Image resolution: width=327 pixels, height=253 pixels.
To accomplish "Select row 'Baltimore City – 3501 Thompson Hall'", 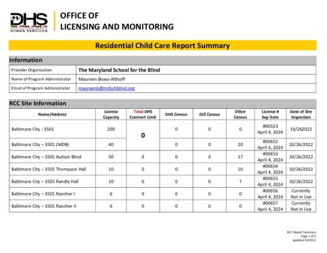I will pos(162,169).
